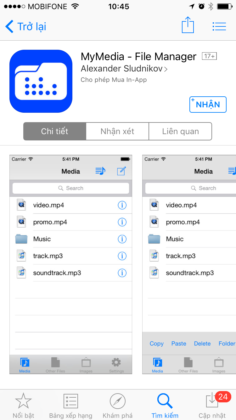236x420 pixels.
Task: Tap Bluetooth icon in status bar
Action: [x=211, y=6]
